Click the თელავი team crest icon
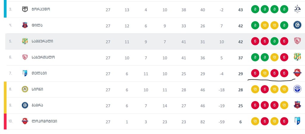 (25, 73)
